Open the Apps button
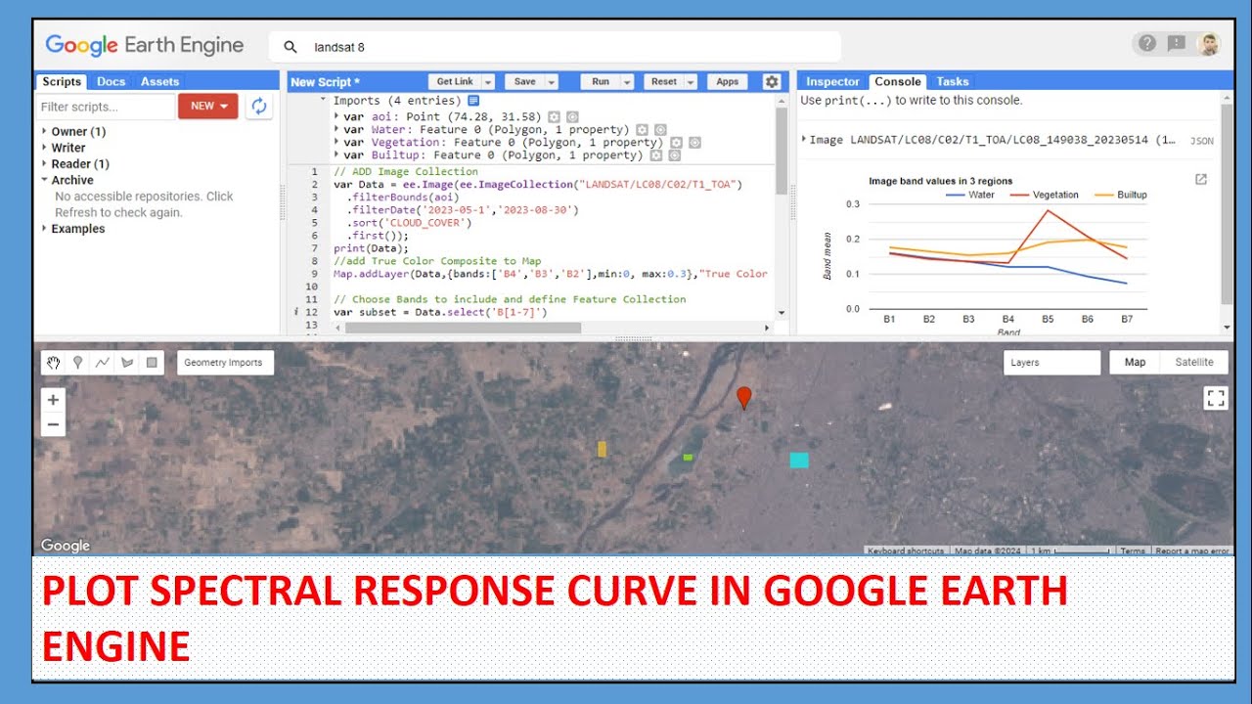This screenshot has height=704, width=1252. point(727,82)
